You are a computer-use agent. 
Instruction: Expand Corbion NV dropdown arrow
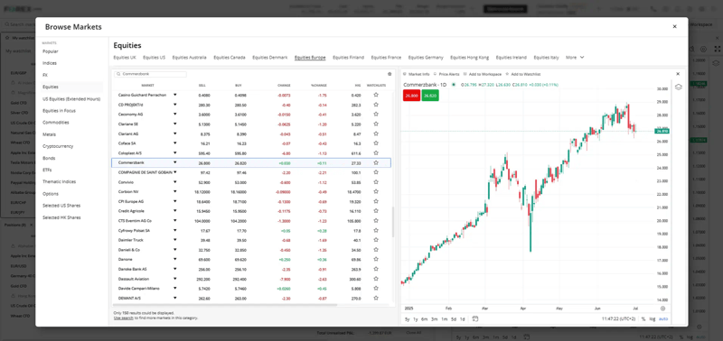coord(174,191)
